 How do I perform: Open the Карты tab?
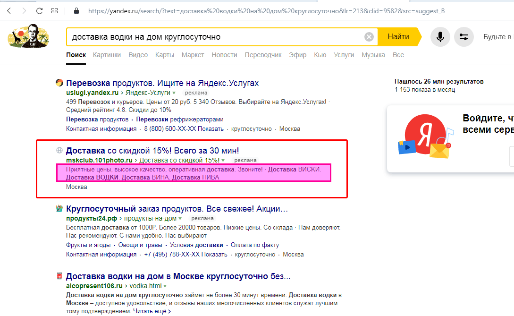pos(165,55)
